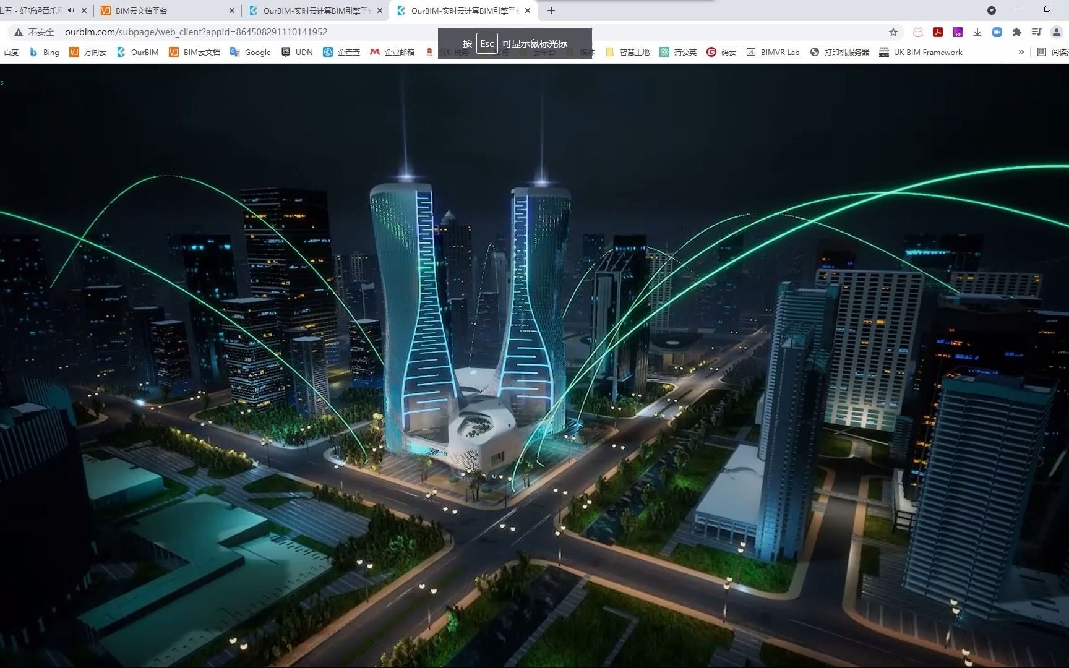The image size is (1069, 668).
Task: Open the BIM云文档 bookmark
Action: click(194, 53)
